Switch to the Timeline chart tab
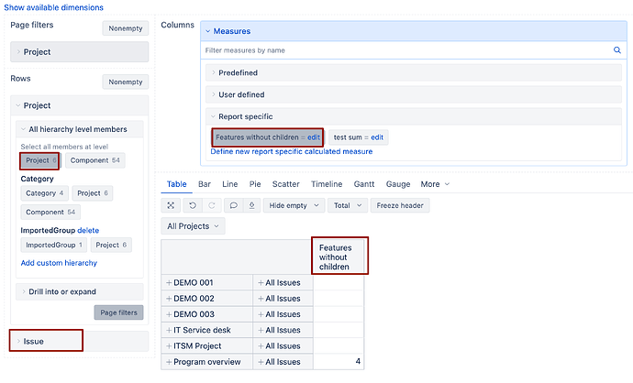This screenshot has height=383, width=633. [x=327, y=184]
